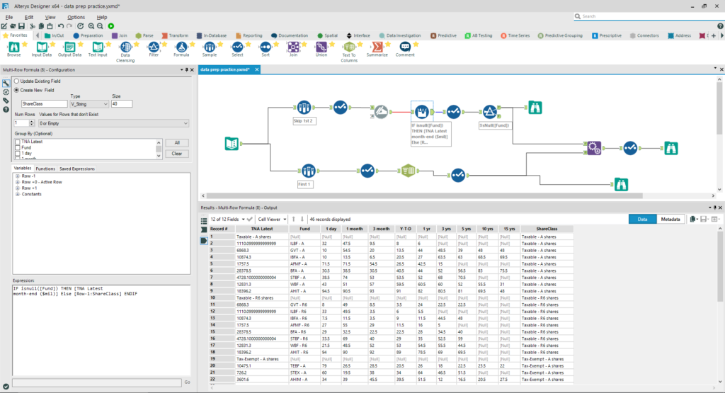The height and width of the screenshot is (393, 725).
Task: Open the Type dropdown showing V_String
Action: [x=89, y=103]
